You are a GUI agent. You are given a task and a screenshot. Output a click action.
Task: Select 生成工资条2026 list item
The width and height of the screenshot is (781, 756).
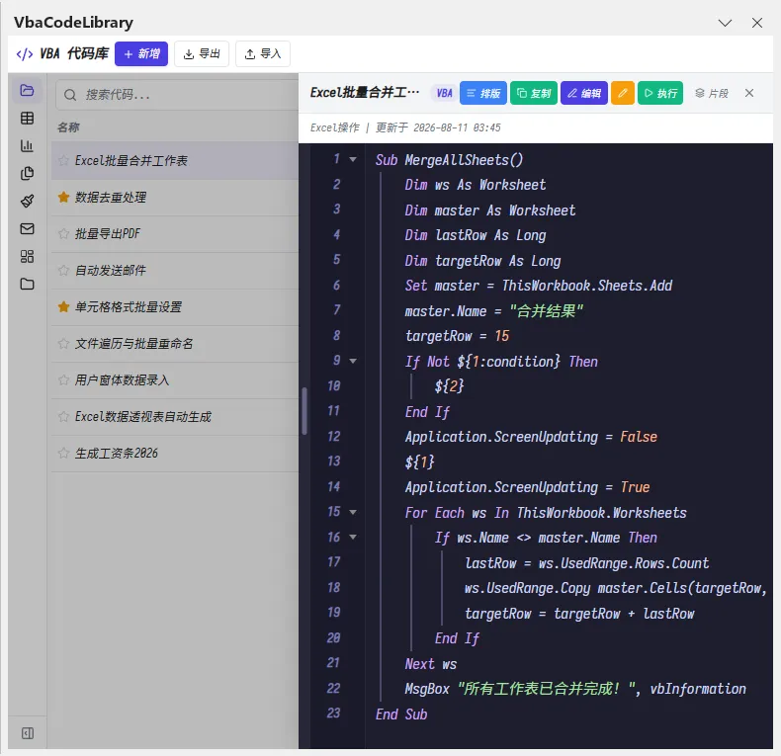tap(175, 454)
